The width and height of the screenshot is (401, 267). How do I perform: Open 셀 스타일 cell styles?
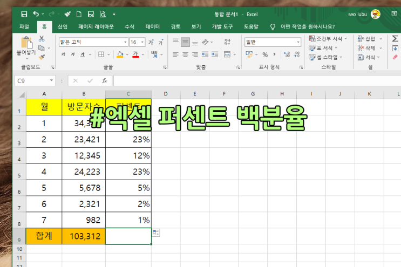point(325,57)
